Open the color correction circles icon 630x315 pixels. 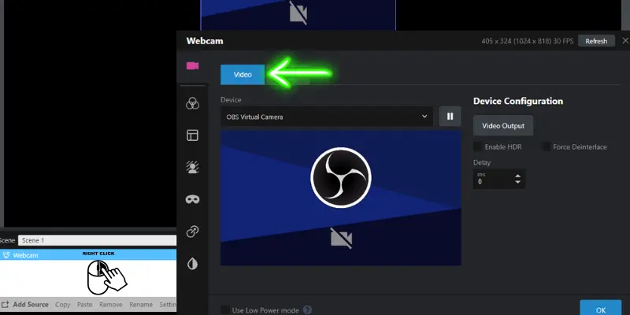pyautogui.click(x=192, y=103)
